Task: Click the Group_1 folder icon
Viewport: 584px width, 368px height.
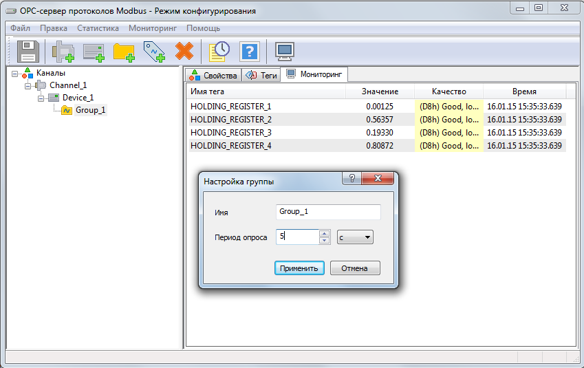Action: (x=67, y=110)
